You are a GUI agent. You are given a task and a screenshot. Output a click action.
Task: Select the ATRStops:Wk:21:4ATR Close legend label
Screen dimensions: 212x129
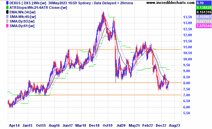(x=38, y=8)
